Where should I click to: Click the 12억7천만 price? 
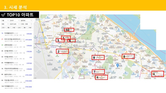(x=29, y=63)
